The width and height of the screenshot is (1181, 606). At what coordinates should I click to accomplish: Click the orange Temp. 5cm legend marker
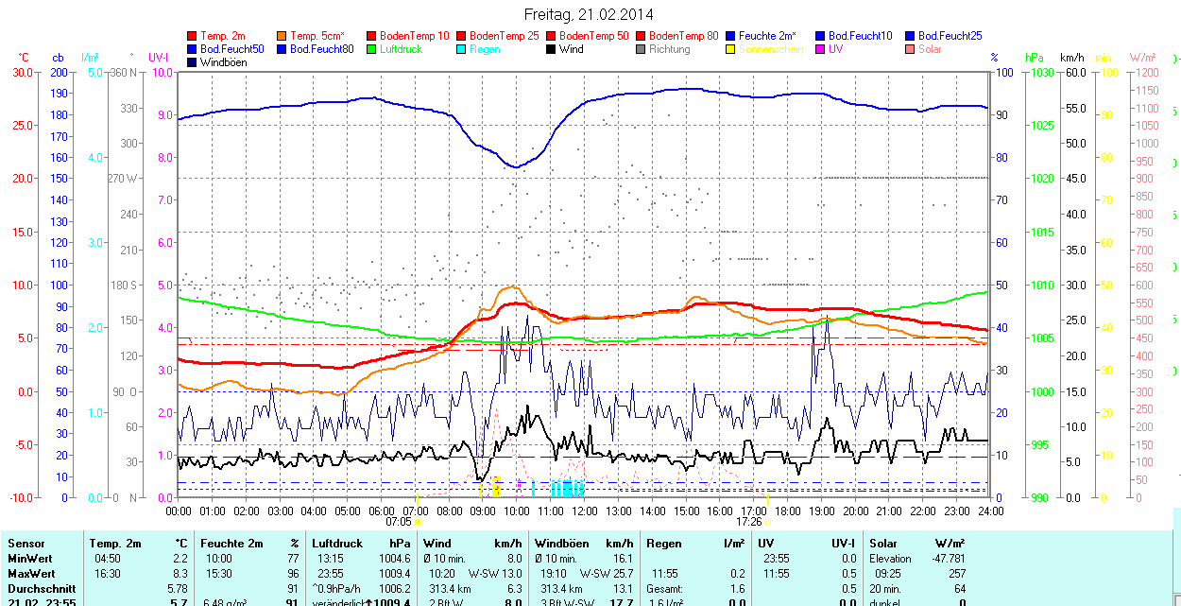282,36
